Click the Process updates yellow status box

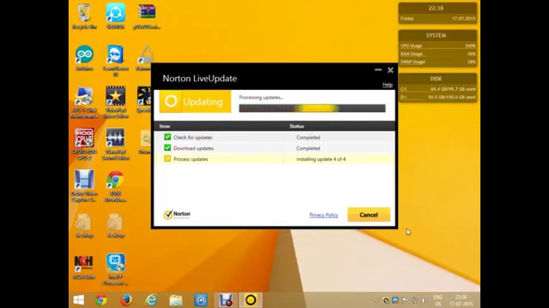[167, 159]
